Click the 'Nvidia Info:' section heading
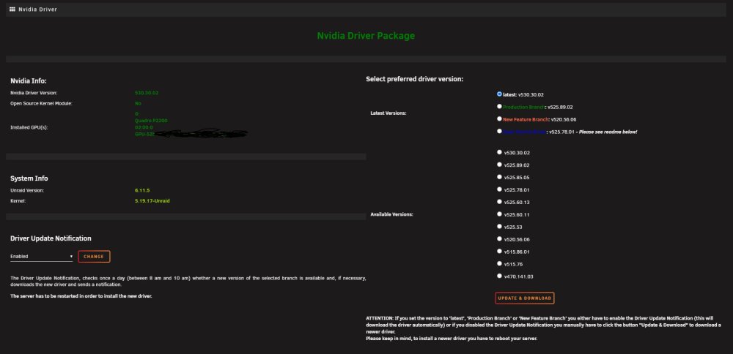The height and width of the screenshot is (354, 733). tap(29, 81)
